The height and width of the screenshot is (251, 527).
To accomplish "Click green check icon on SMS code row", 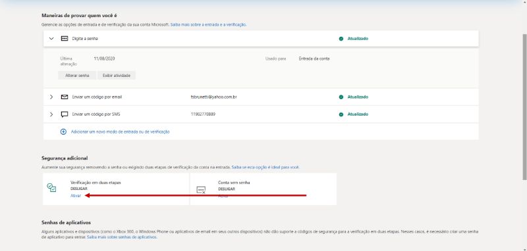I will click(341, 114).
